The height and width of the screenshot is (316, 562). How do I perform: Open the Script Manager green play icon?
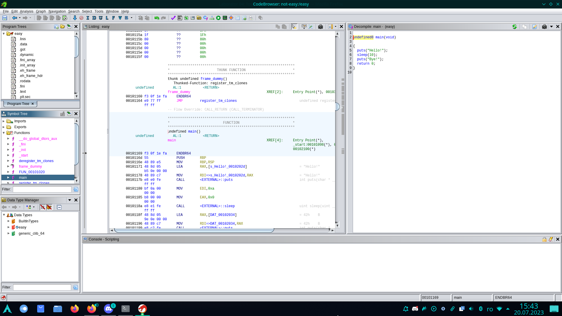point(218,18)
